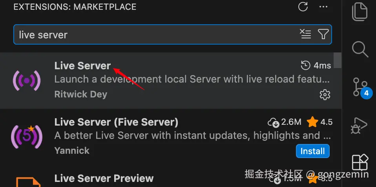Screen dimensions: 376x187
Task: Open the Extensions view icon
Action: pyautogui.click(x=360, y=162)
